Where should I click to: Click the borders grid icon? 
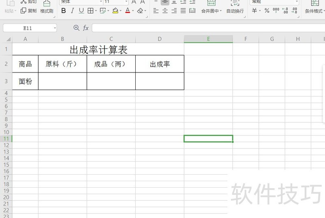[x=90, y=11]
